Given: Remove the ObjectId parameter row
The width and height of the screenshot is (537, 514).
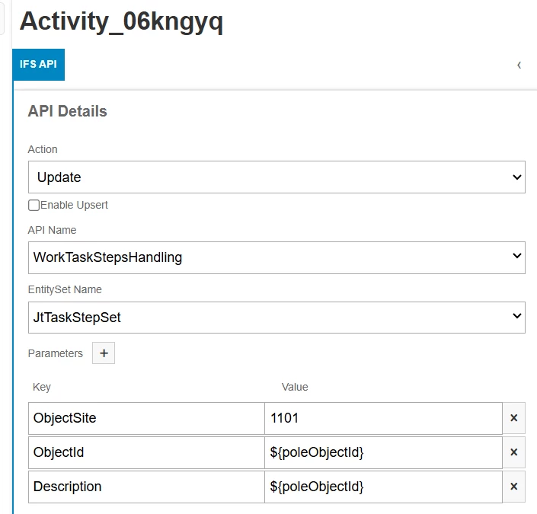Looking at the screenshot, I should click(x=513, y=452).
